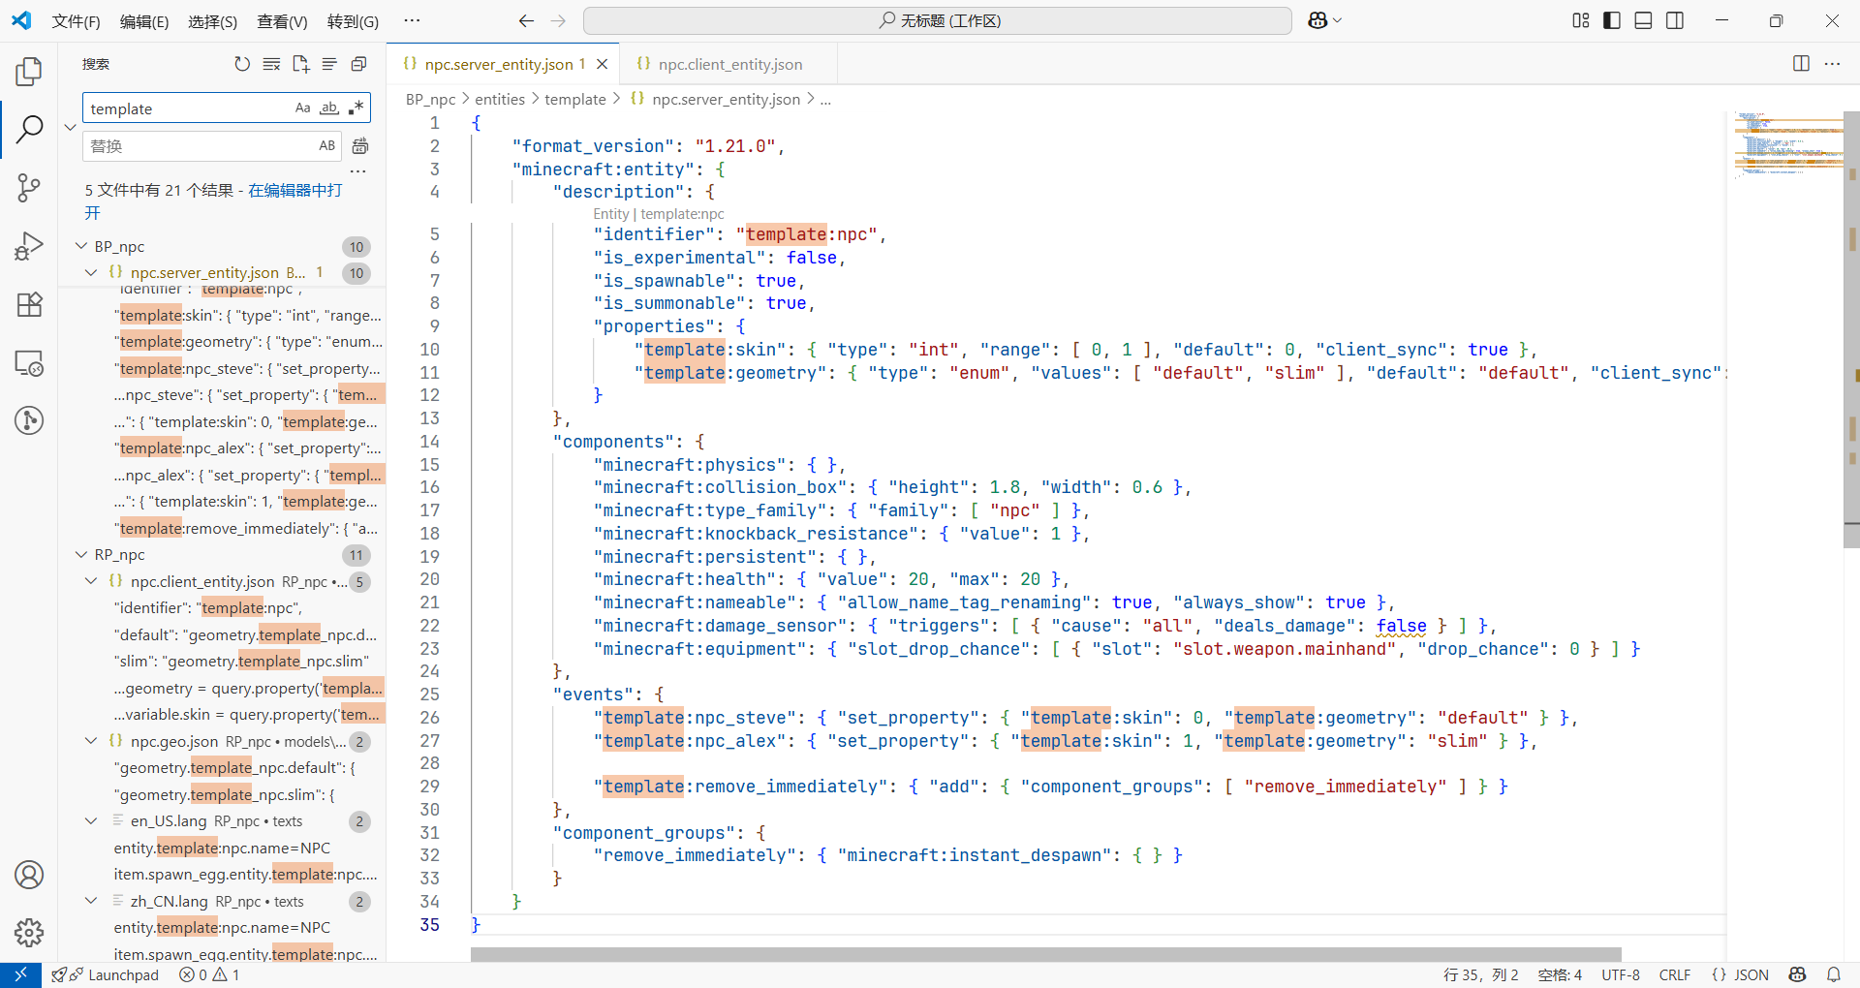Collapse npc.geo.json search results
Screen dimensions: 1860x988
pos(91,741)
